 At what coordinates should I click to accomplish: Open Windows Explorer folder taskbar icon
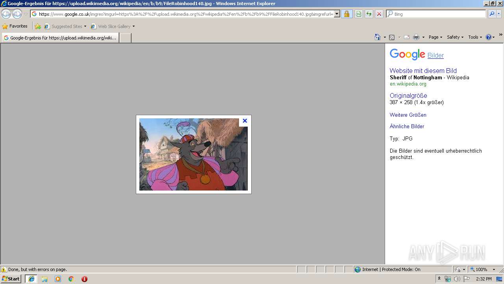click(x=44, y=279)
